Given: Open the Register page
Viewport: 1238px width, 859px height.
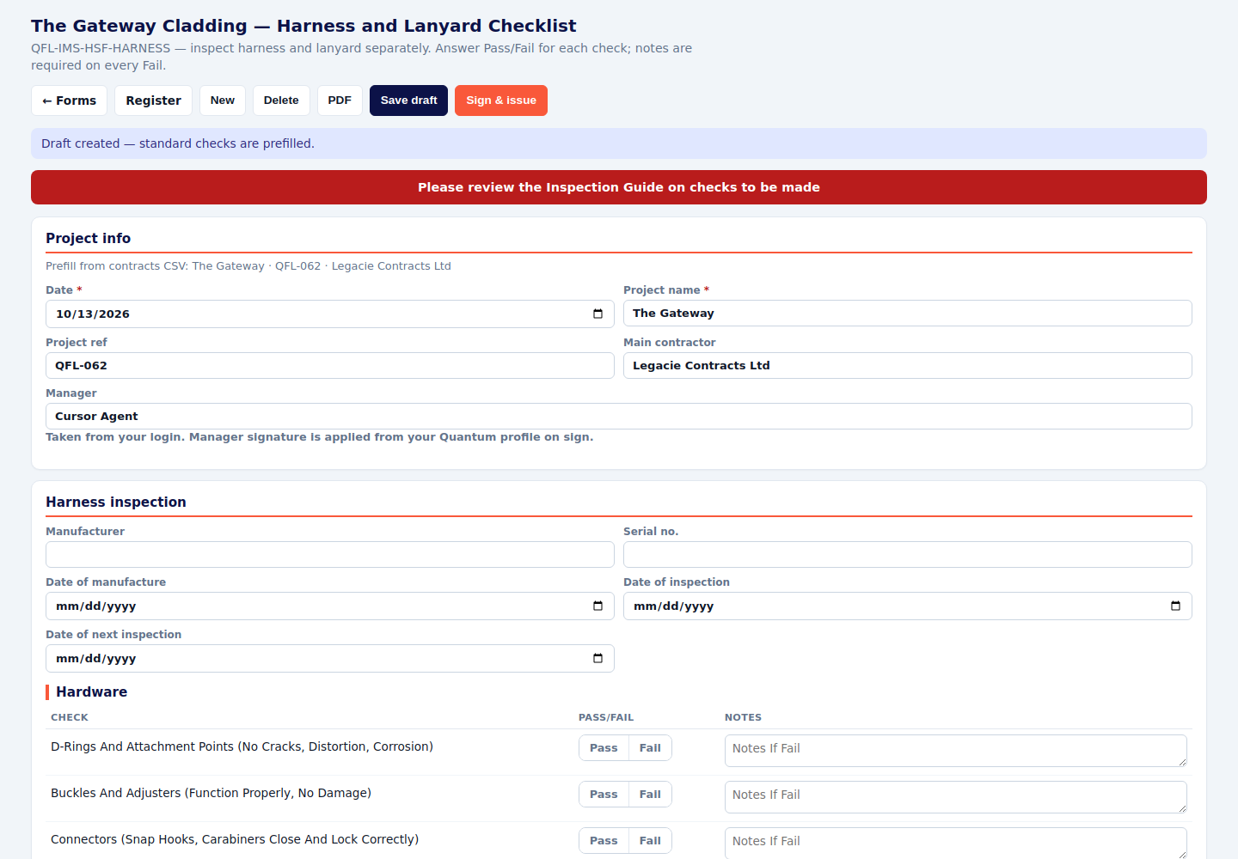Looking at the screenshot, I should point(153,101).
